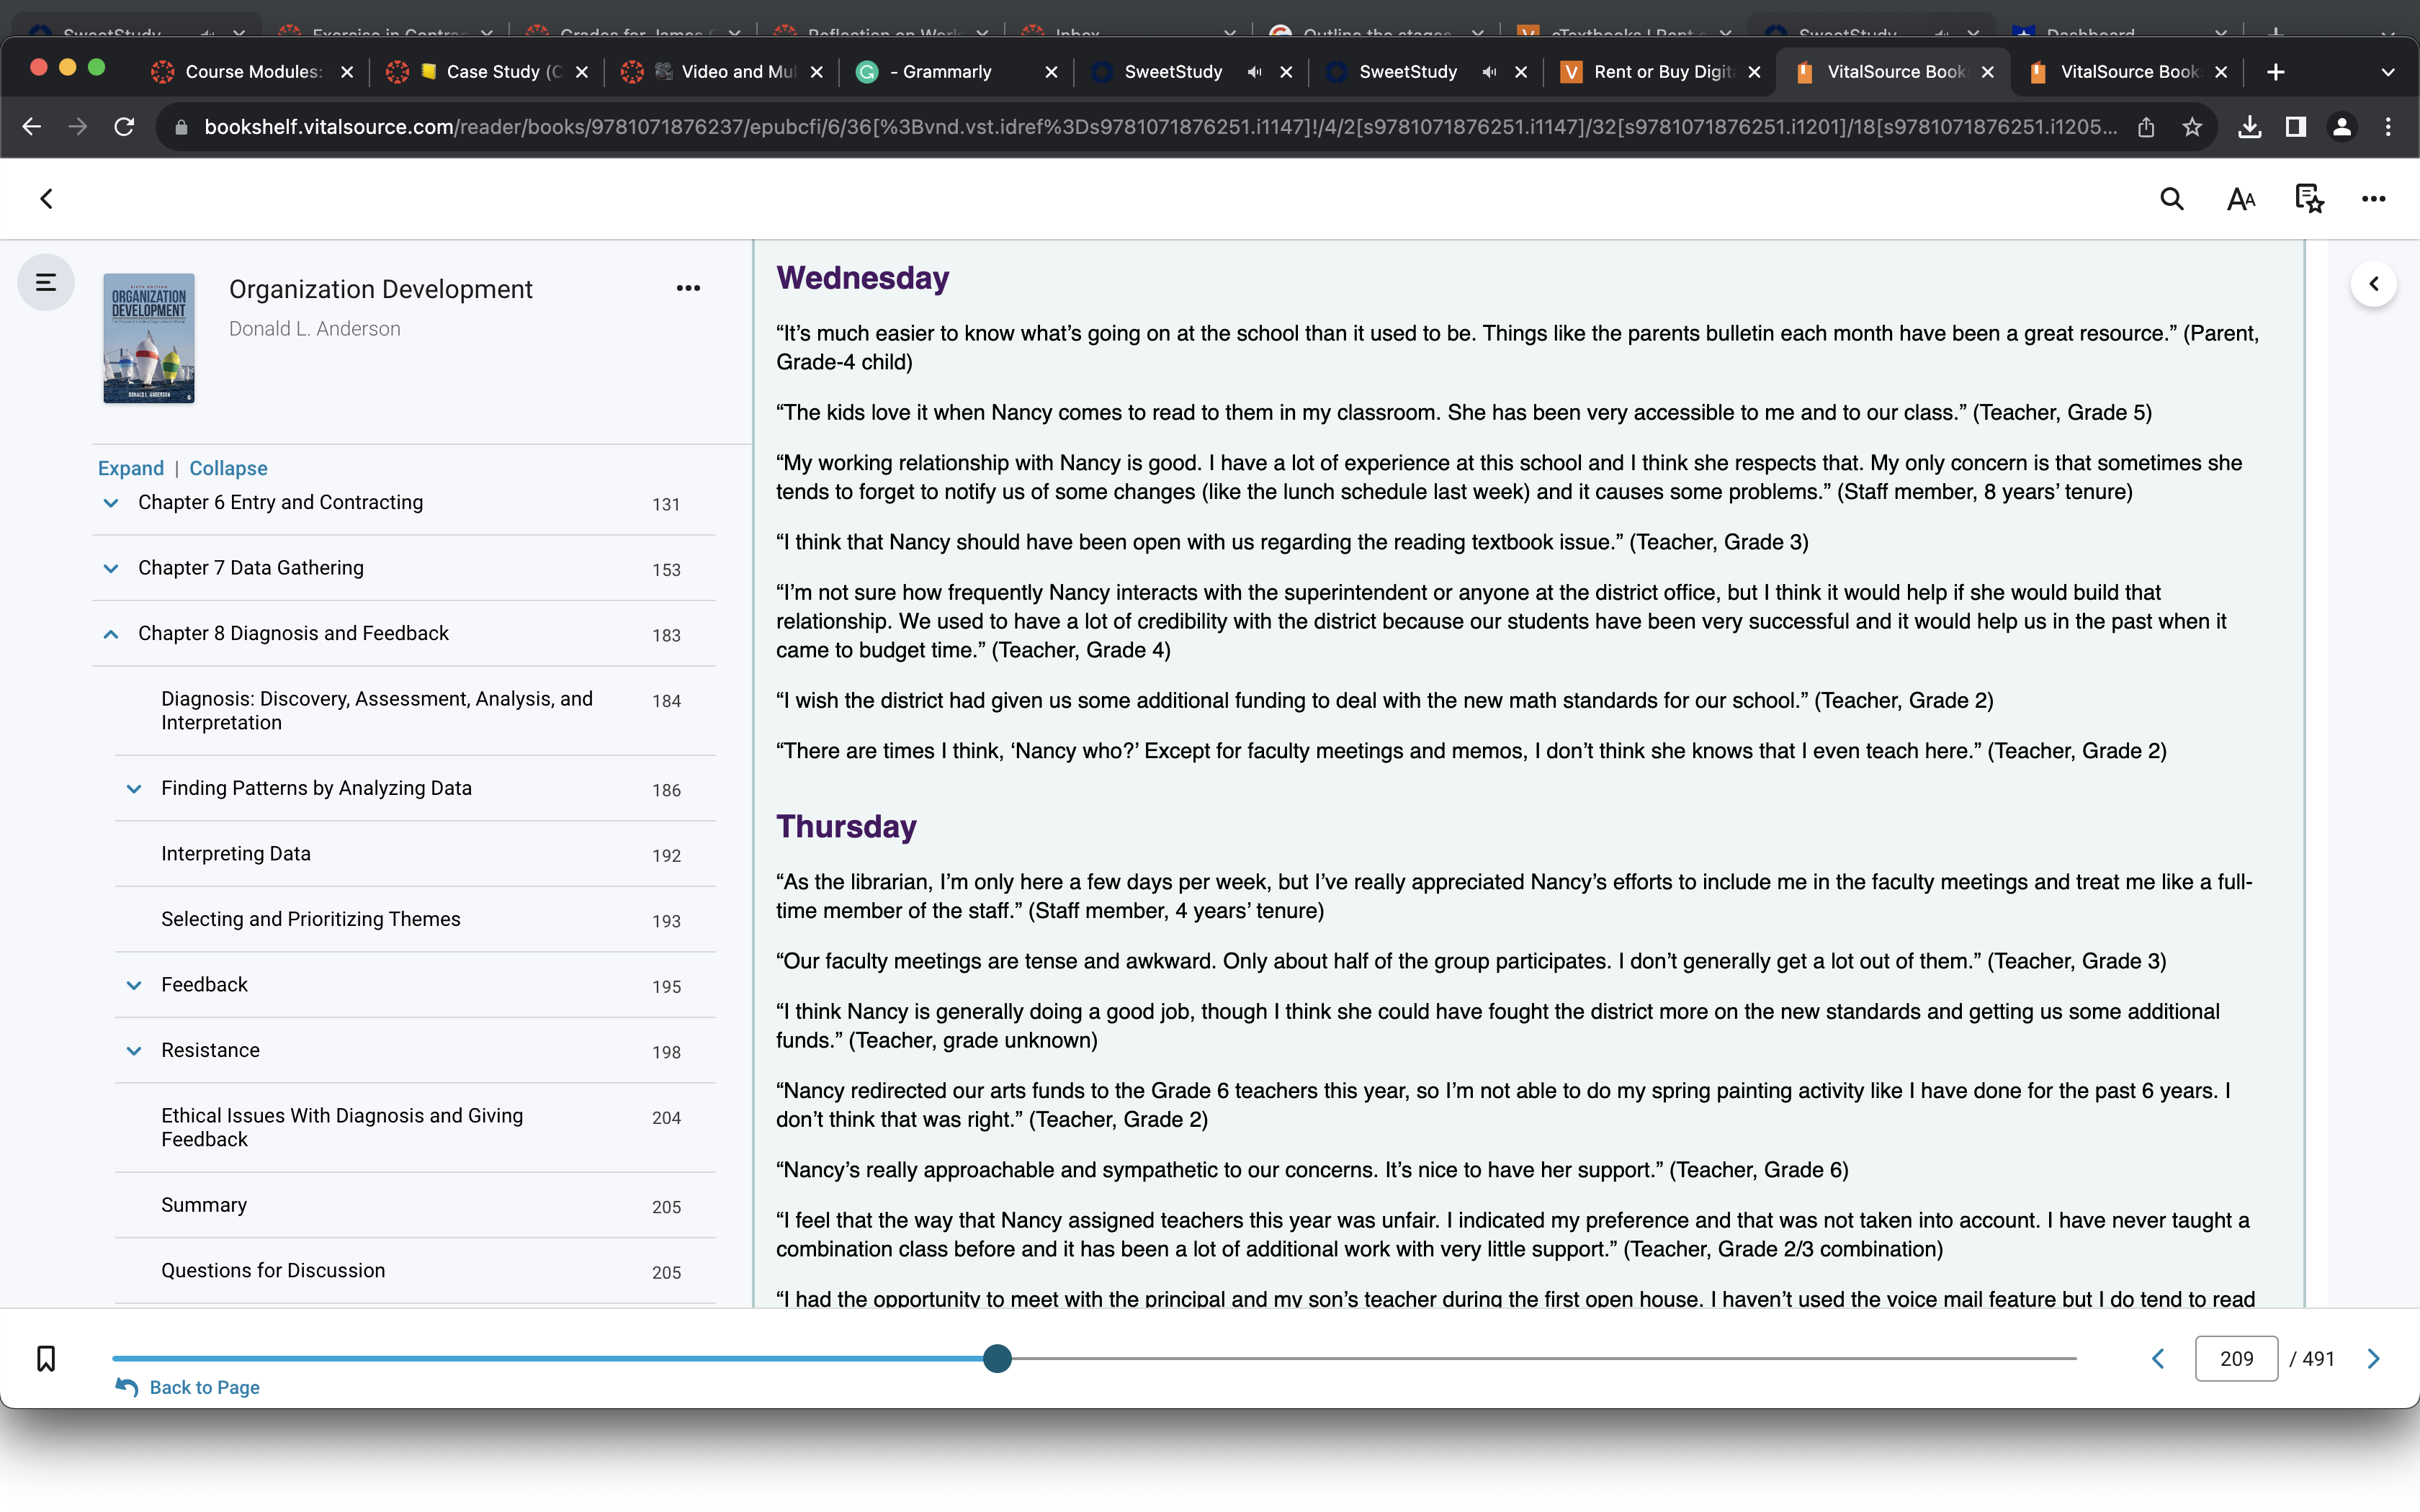Screen dimensions: 2420x1512
Task: Open the notebook highlights icon
Action: click(2308, 199)
